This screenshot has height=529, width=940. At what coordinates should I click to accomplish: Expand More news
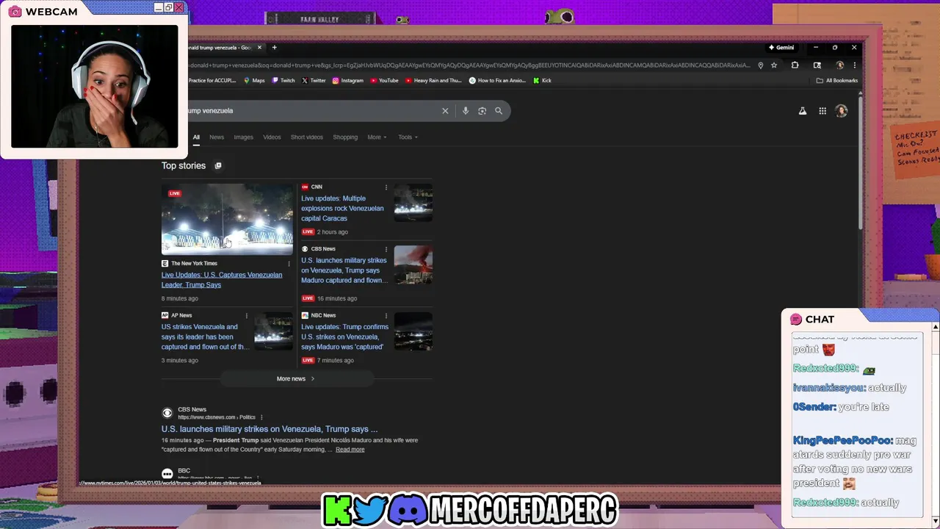296,379
